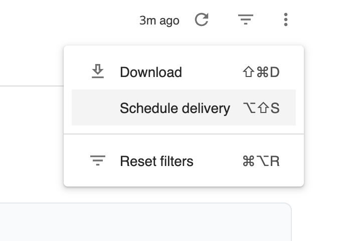347x241 pixels.
Task: Click the download arrow icon in the menu
Action: coord(98,71)
